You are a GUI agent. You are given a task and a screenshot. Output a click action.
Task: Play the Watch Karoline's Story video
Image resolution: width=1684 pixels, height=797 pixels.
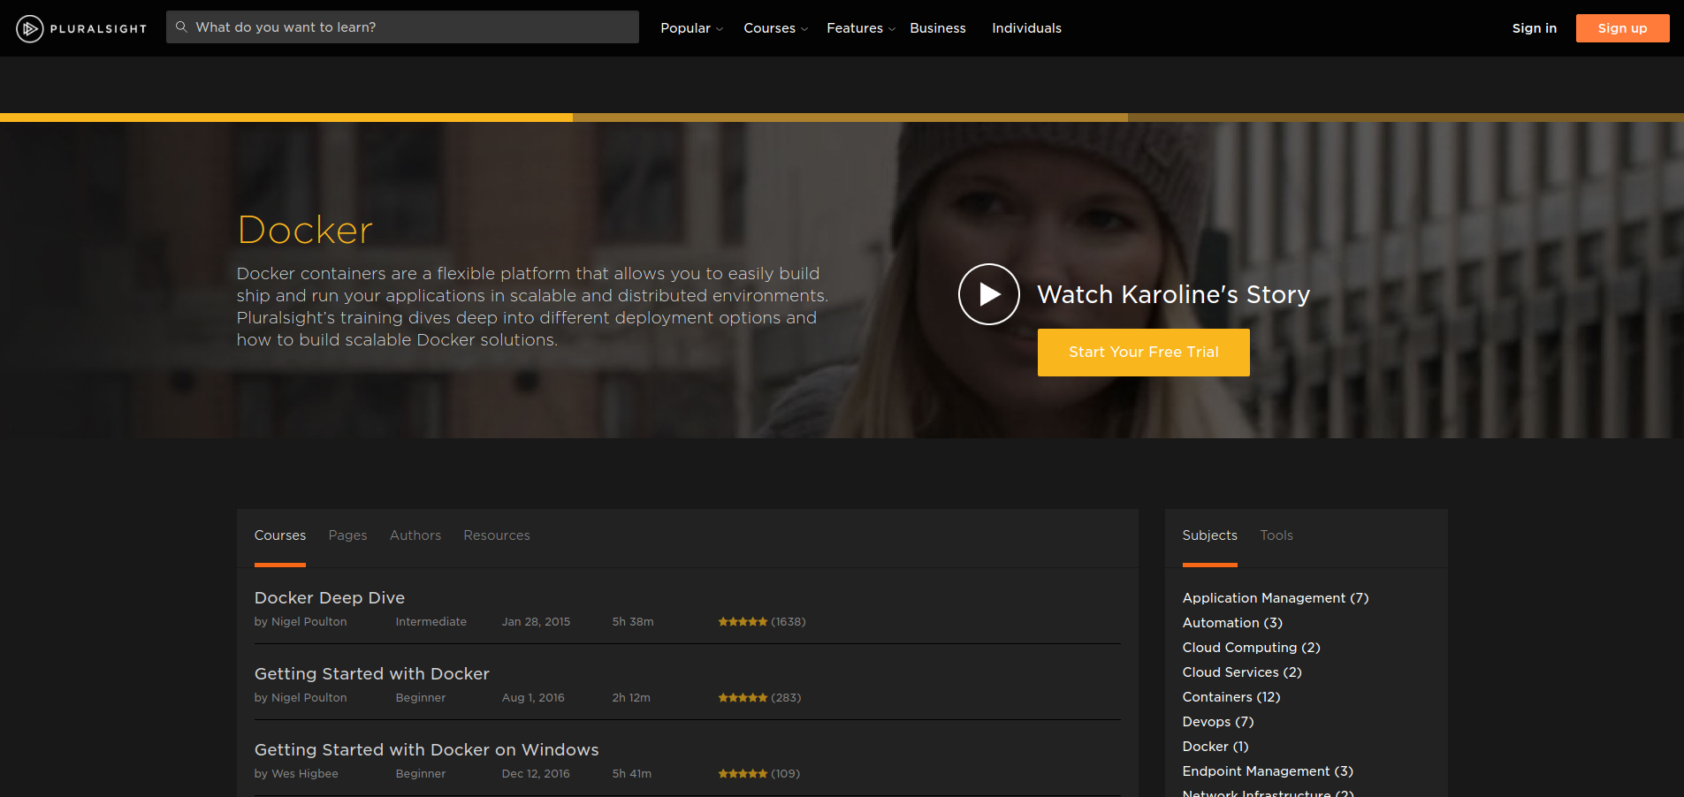[989, 294]
